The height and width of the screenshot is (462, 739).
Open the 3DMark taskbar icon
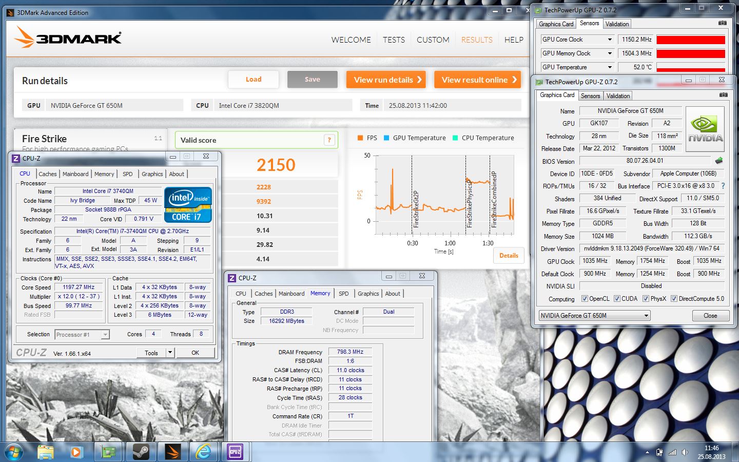tap(172, 452)
